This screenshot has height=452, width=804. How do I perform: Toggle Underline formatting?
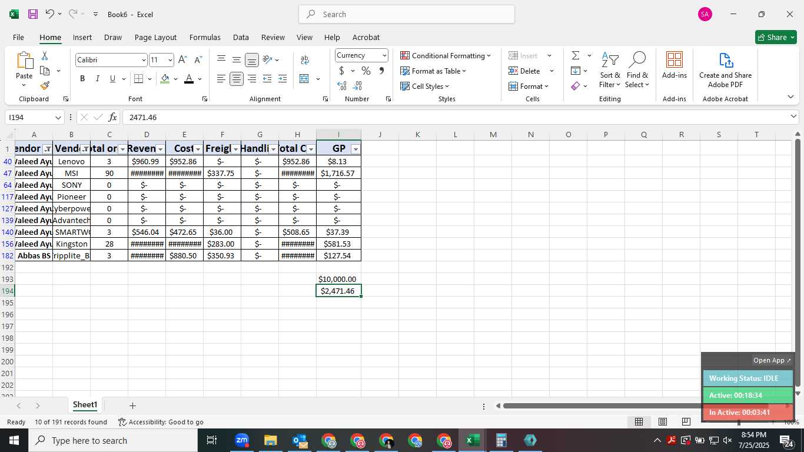coord(112,79)
